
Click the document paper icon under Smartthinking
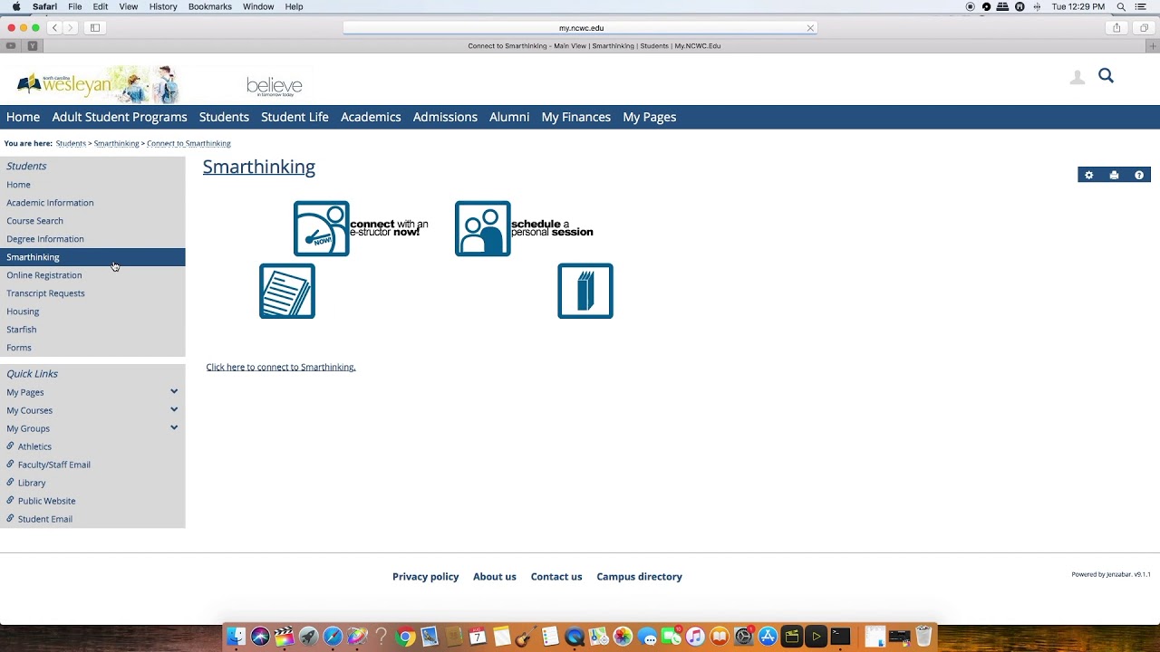pyautogui.click(x=287, y=291)
